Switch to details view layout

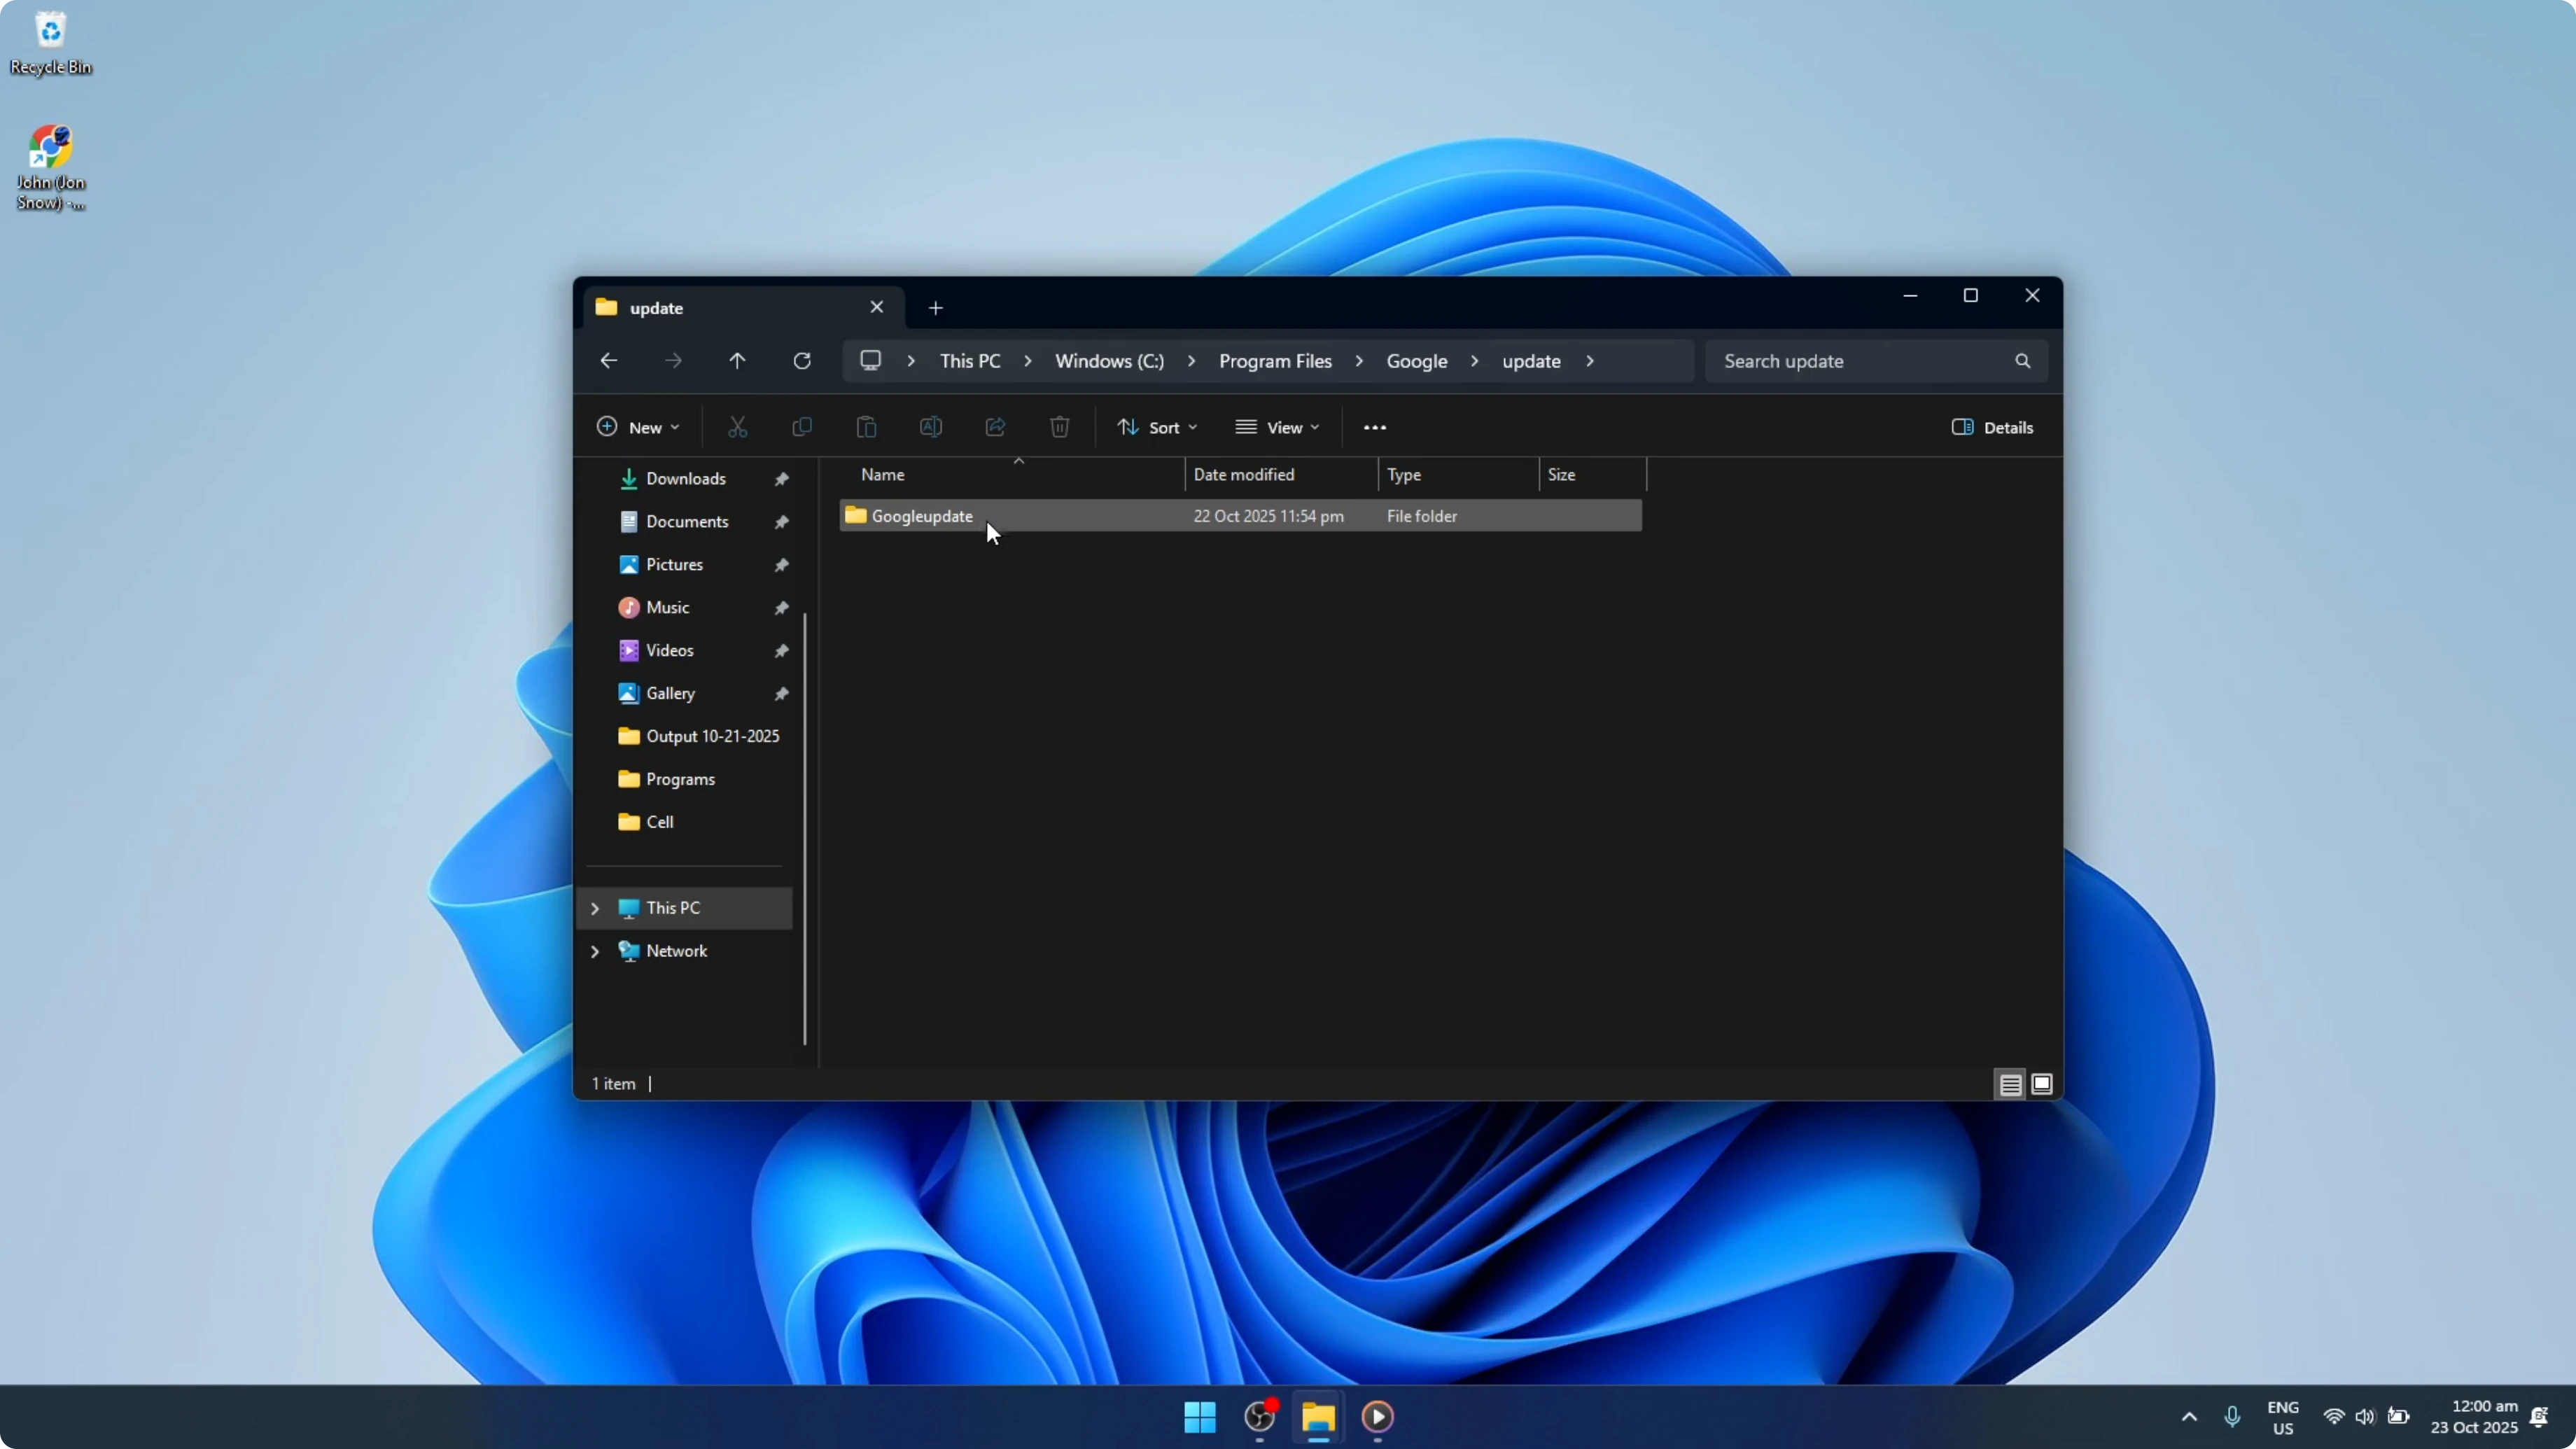click(x=2010, y=1083)
